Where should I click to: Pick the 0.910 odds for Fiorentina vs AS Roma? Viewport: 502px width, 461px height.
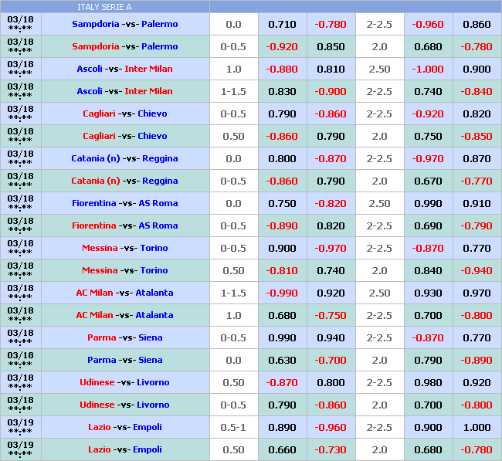click(x=477, y=203)
